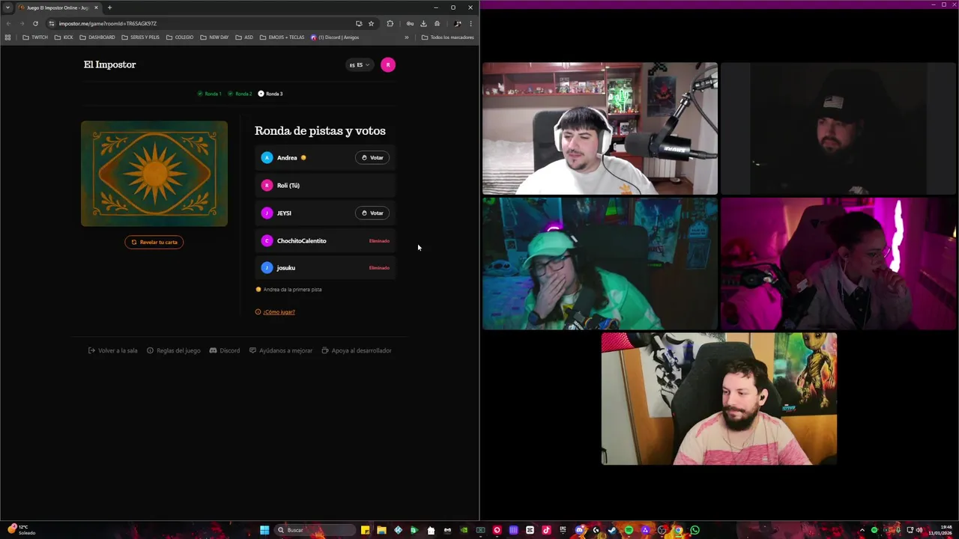Open Google Chrome from taskbar
This screenshot has width=959, height=539.
coord(679,530)
